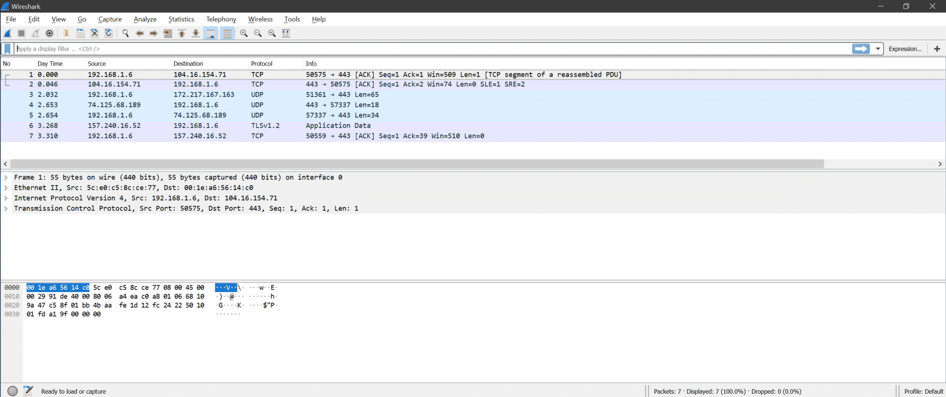The width and height of the screenshot is (946, 397).
Task: Open the Go menu
Action: pyautogui.click(x=82, y=19)
